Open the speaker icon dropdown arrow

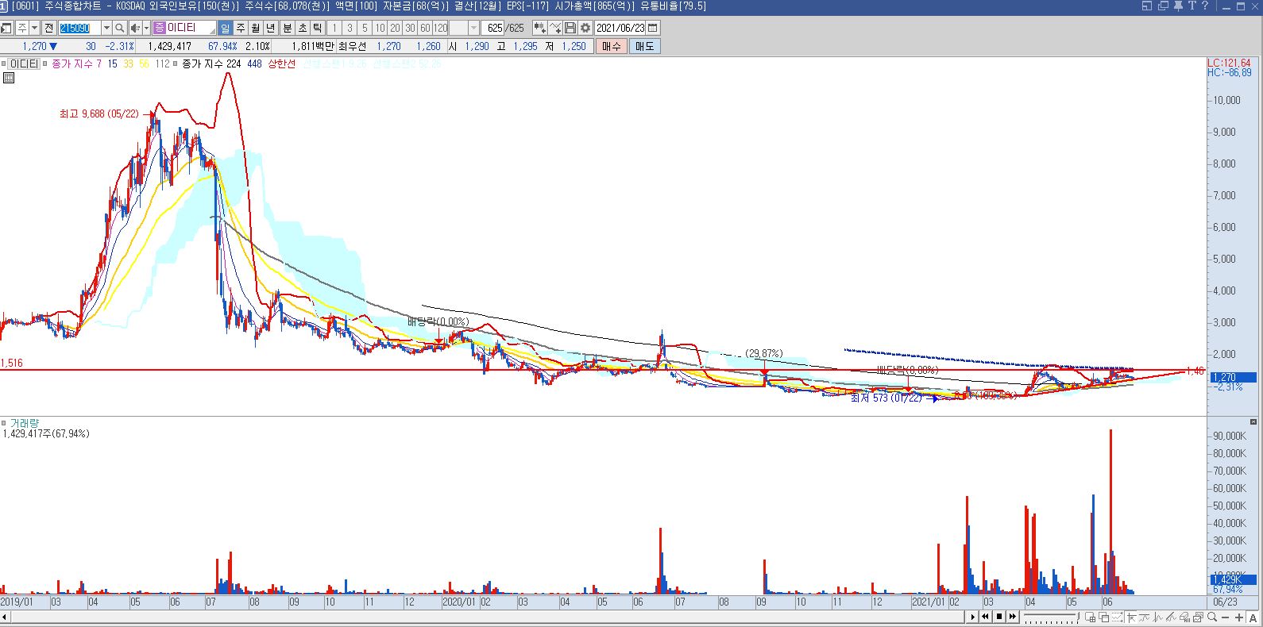point(146,28)
